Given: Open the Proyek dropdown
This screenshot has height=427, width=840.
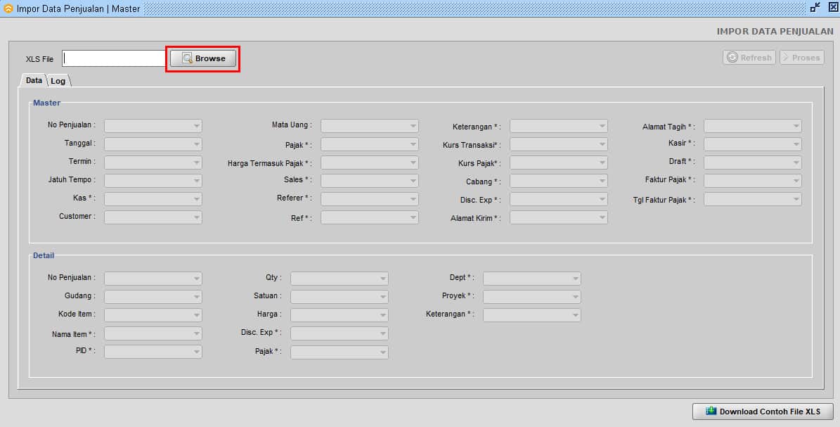Looking at the screenshot, I should (531, 297).
